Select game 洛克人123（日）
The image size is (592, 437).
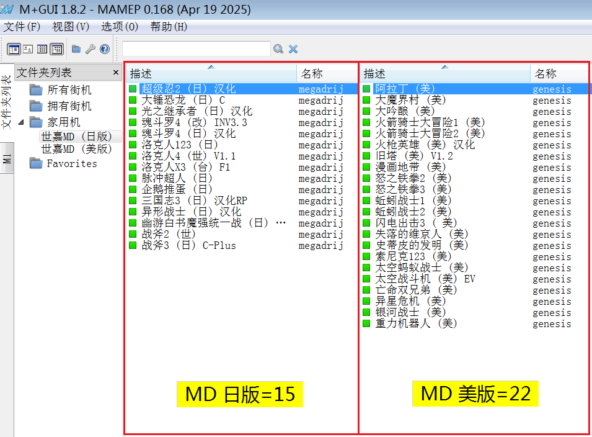[x=180, y=145]
